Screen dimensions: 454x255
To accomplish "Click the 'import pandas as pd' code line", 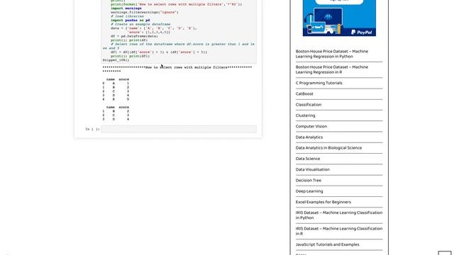I will tap(130, 21).
